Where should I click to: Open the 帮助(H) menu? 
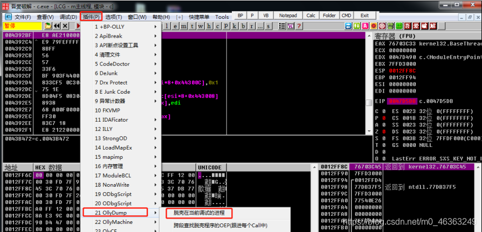[161, 17]
